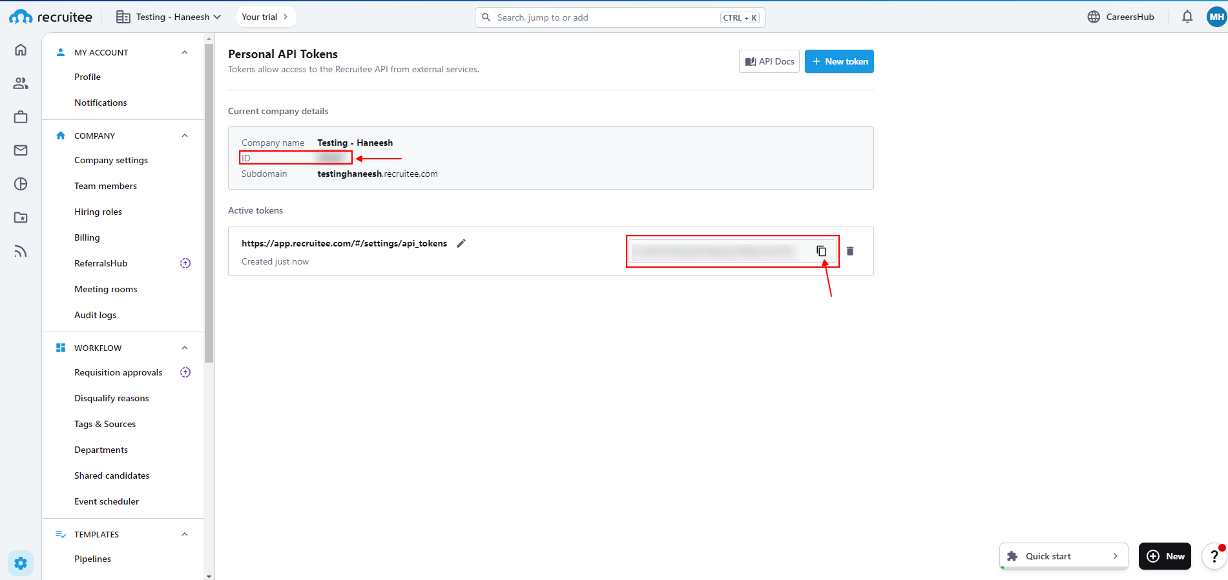The height and width of the screenshot is (580, 1228).
Task: Open Hiring roles page
Action: 98,212
